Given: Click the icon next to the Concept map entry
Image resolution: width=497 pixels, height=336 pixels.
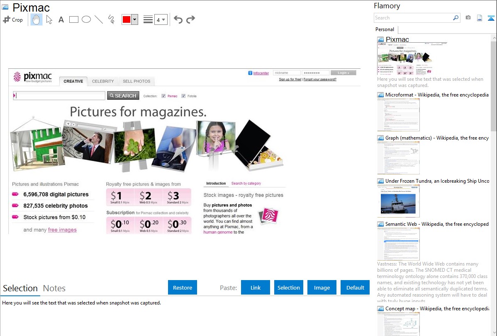Looking at the screenshot, I should click(x=381, y=309).
